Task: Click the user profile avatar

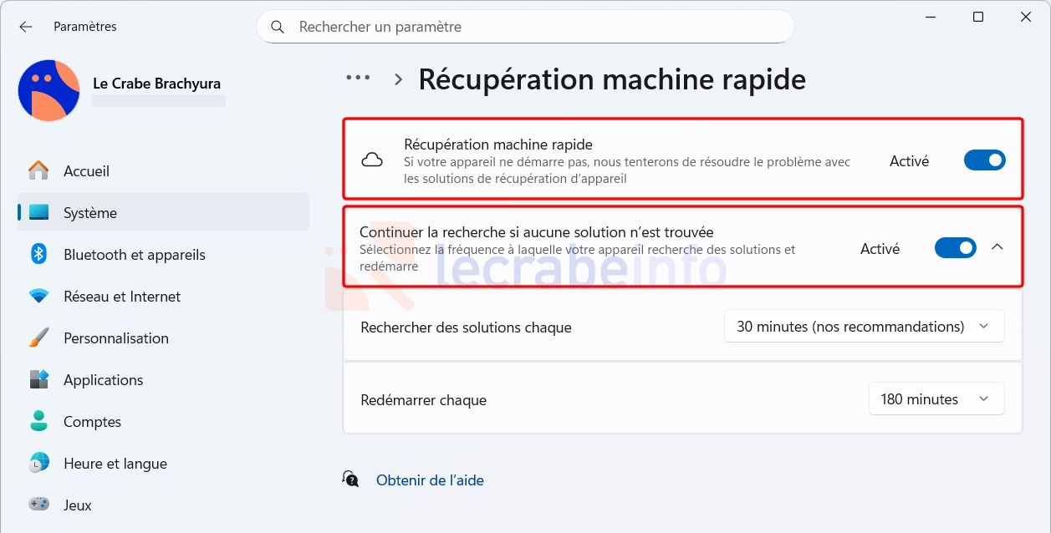Action: coord(48,90)
